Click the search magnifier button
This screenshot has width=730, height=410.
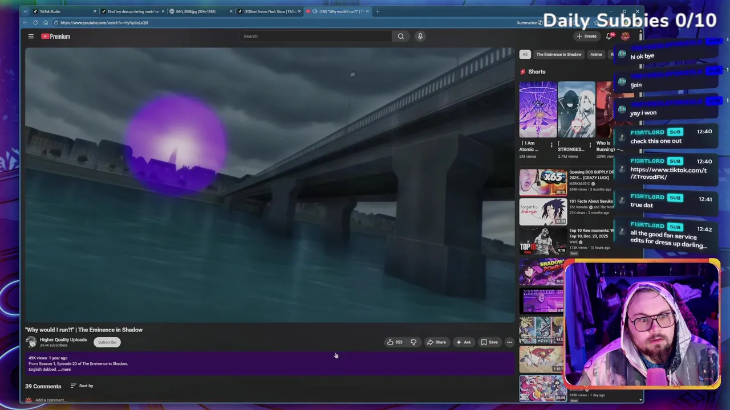click(x=401, y=36)
